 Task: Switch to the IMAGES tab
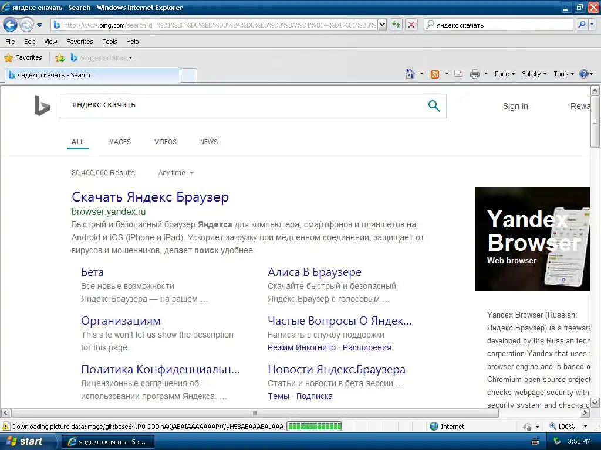[119, 142]
